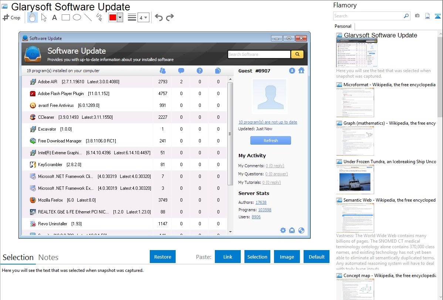Open the My Tutorials count link
This screenshot has height=300, width=443.
pyautogui.click(x=271, y=182)
